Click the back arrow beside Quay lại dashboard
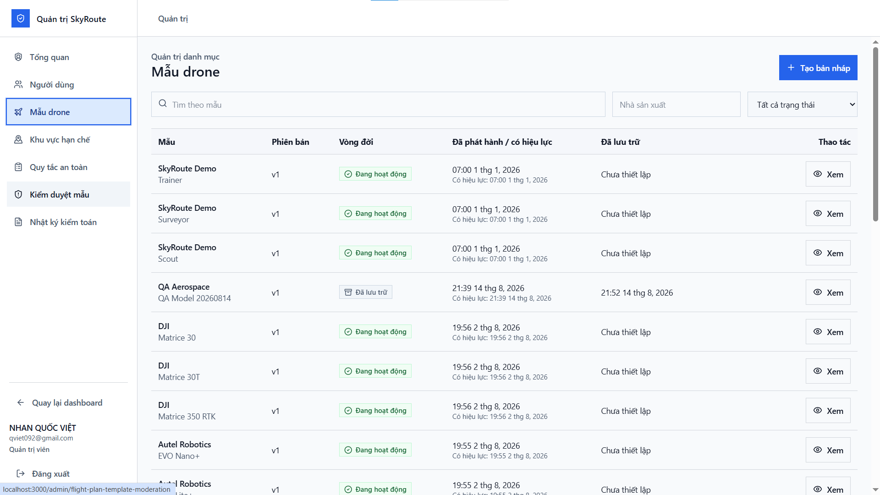880x495 pixels. pos(21,402)
